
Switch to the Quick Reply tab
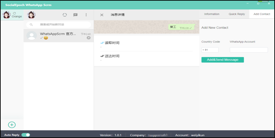(x=237, y=14)
